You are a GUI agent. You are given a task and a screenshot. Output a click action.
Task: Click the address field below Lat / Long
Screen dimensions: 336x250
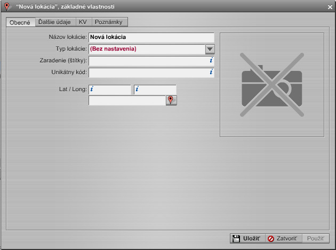pos(126,100)
